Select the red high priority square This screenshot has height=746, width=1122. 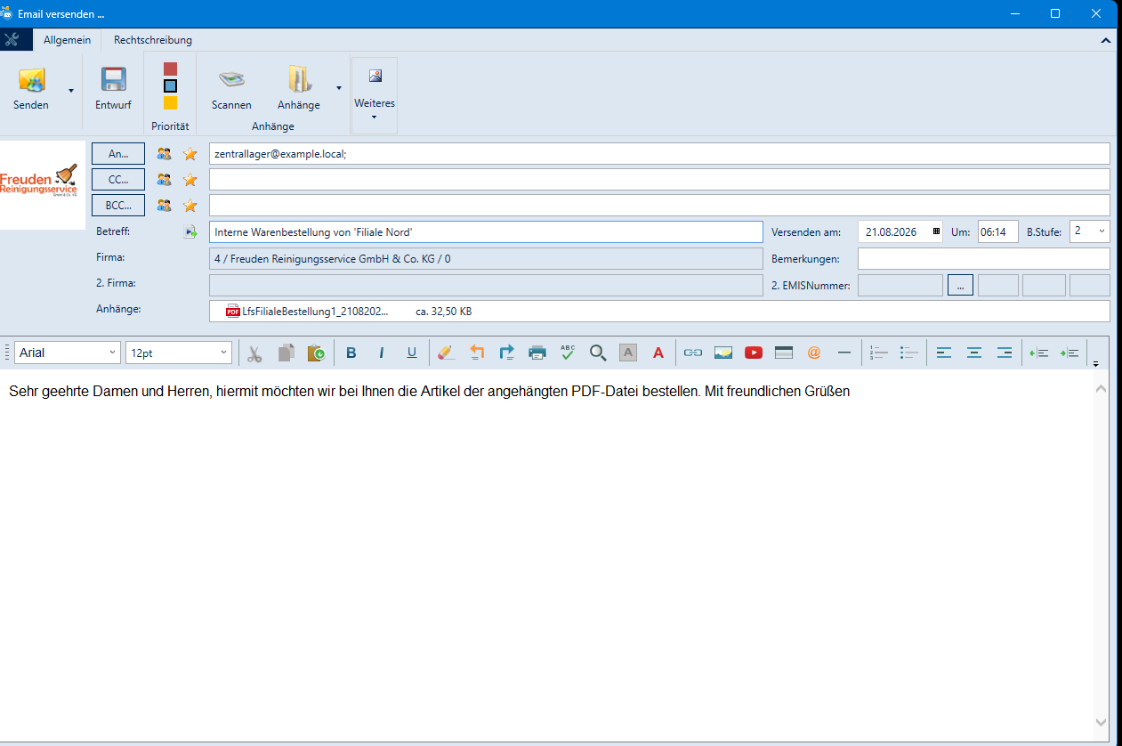(170, 69)
